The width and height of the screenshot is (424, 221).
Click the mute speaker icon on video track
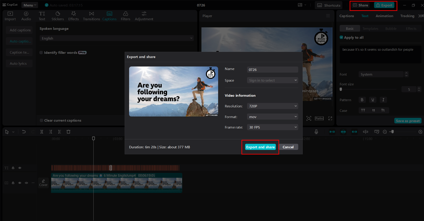(x=26, y=183)
